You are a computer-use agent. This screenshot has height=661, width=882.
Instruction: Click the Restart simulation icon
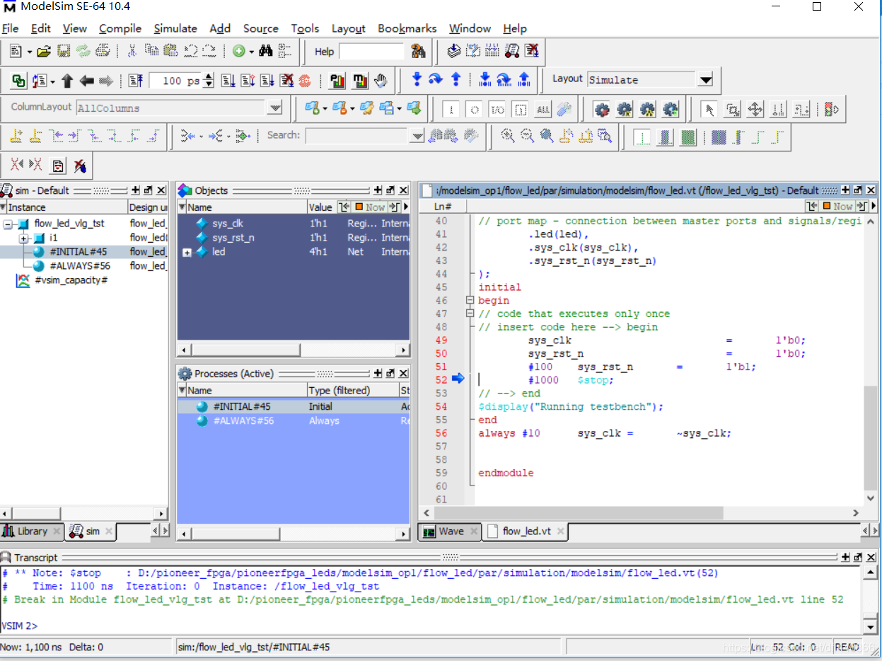click(x=135, y=81)
